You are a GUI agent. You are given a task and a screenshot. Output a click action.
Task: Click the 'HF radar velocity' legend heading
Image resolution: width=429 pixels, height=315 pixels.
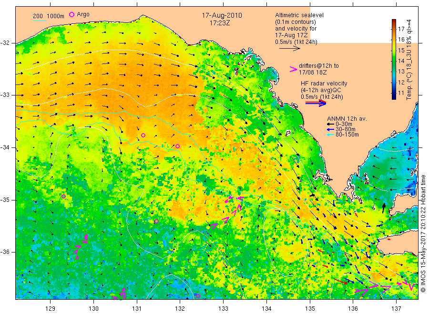click(x=324, y=84)
